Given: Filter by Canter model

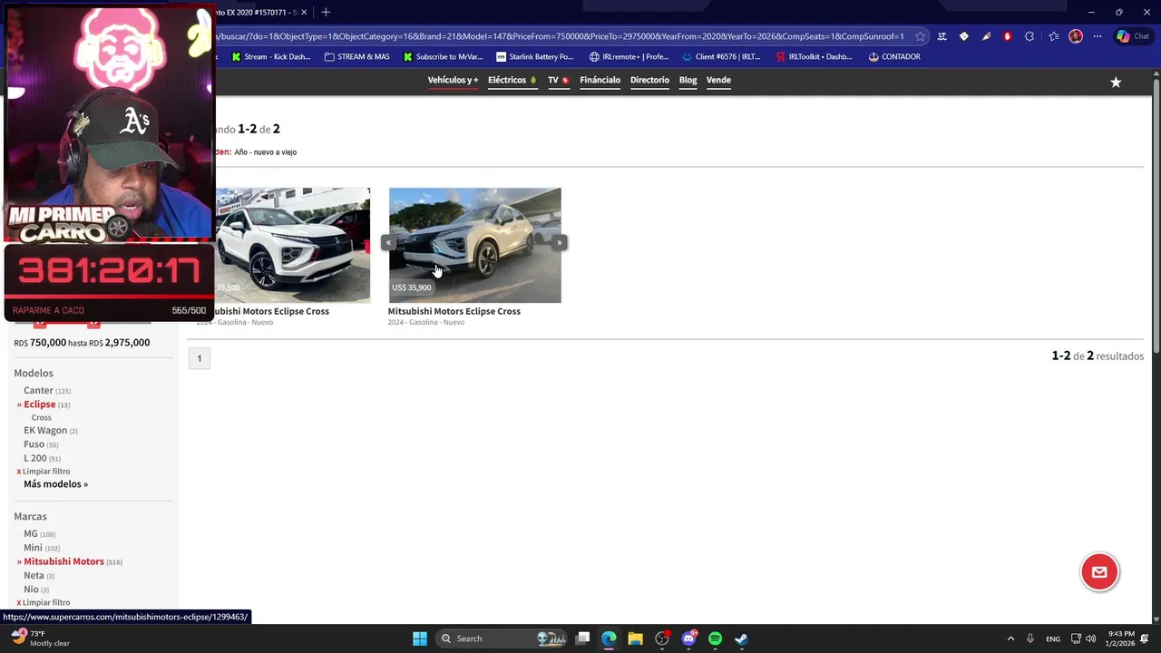Looking at the screenshot, I should (x=38, y=391).
